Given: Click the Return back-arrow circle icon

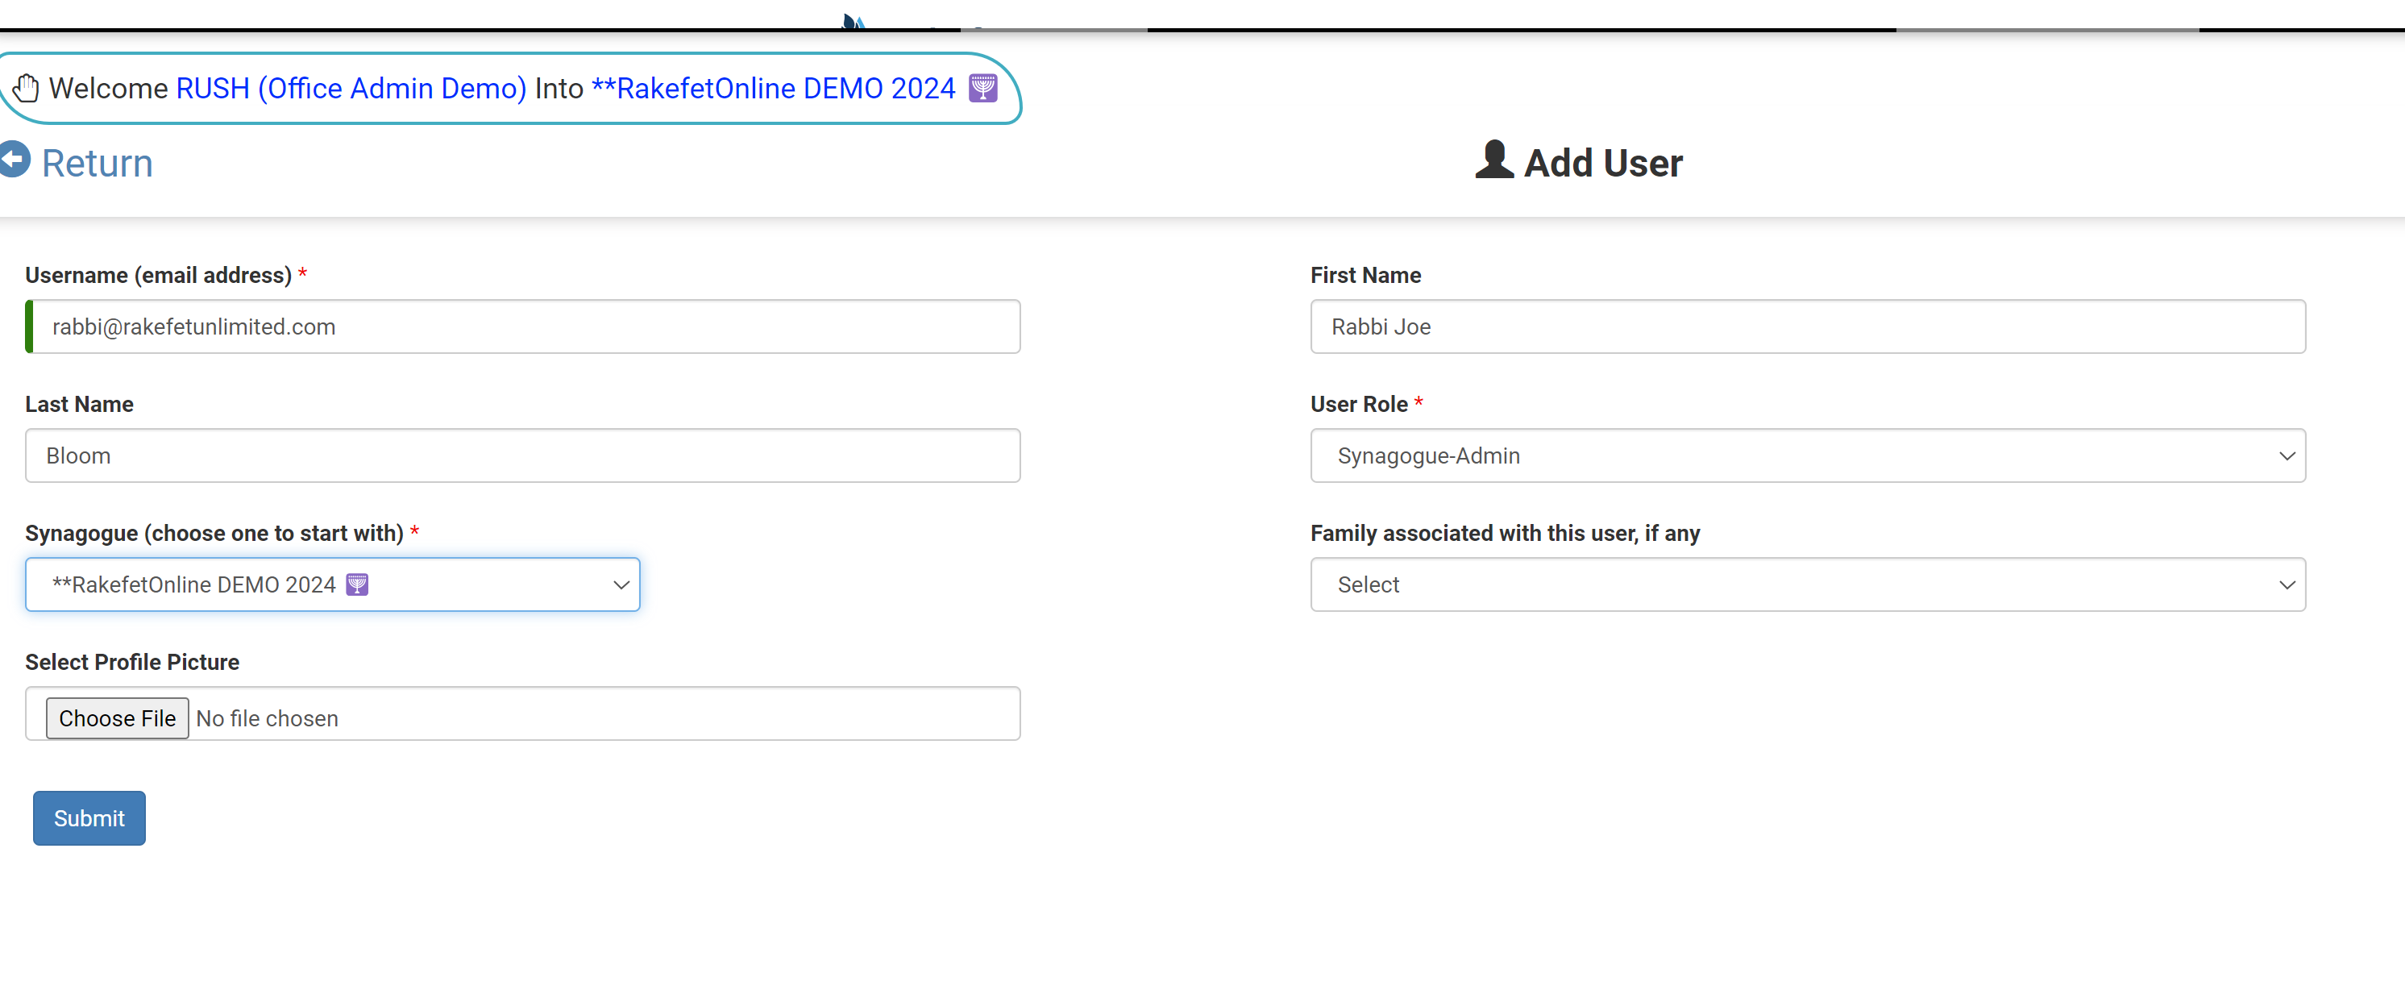Looking at the screenshot, I should (x=15, y=159).
